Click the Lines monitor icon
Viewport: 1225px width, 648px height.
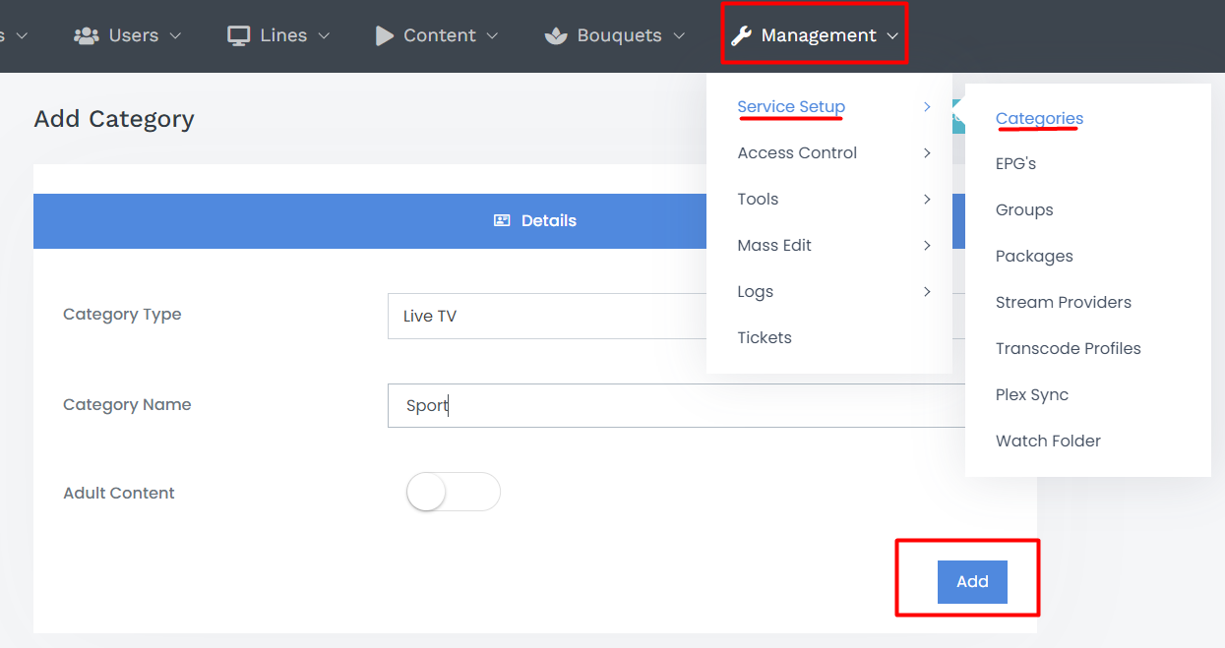pos(238,35)
